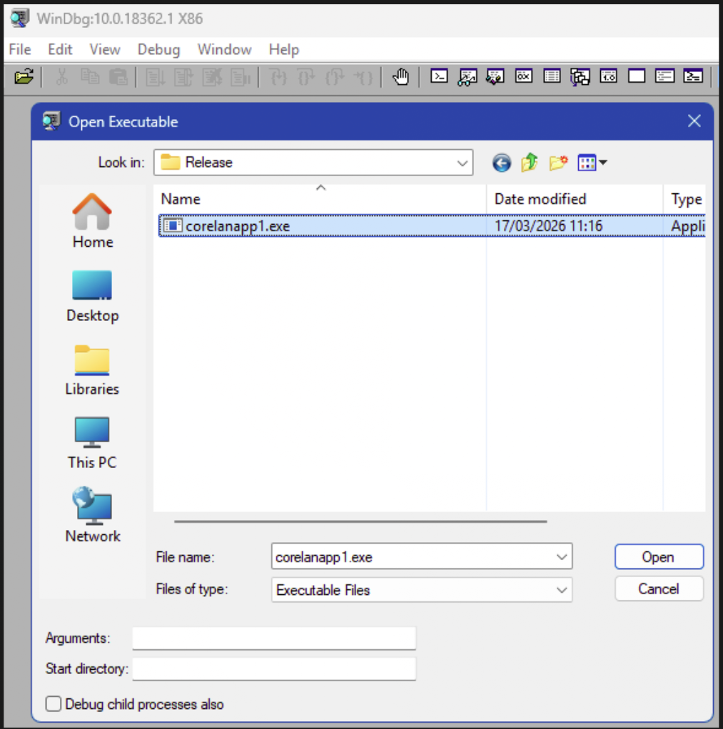The image size is (723, 729).
Task: Open Desktop location in sidebar
Action: [93, 295]
